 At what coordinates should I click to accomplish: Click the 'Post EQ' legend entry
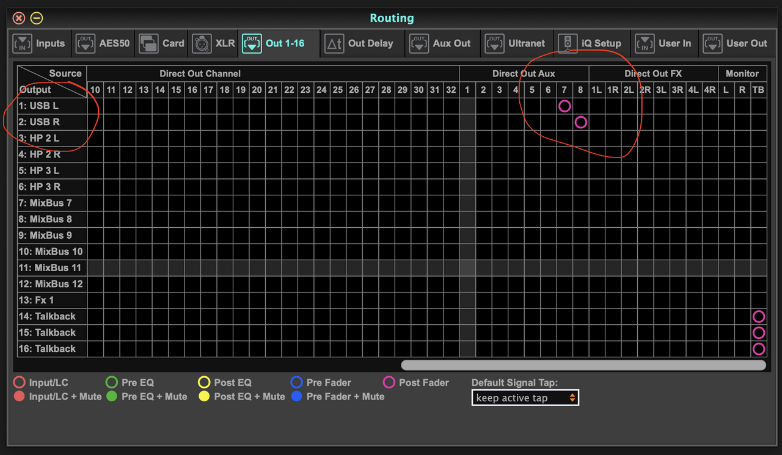click(x=225, y=382)
